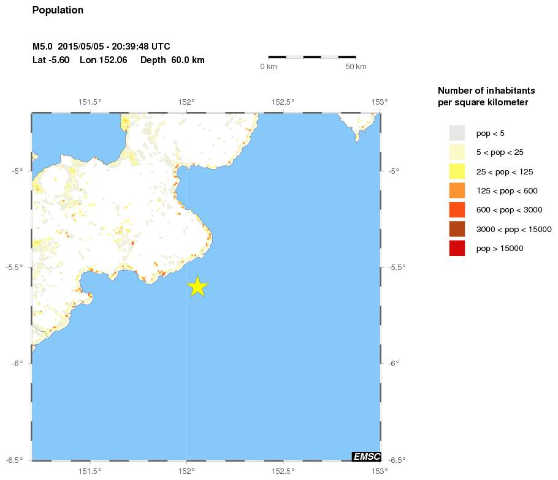Click the 'Lat -5.60' coordinate text
Image resolution: width=558 pixels, height=480 pixels.
[51, 60]
